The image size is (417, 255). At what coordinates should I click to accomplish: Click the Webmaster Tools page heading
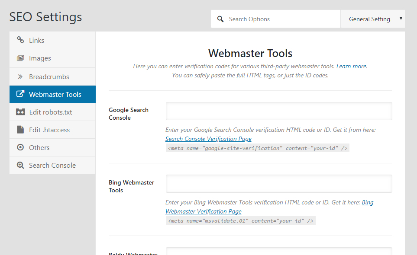pyautogui.click(x=250, y=53)
